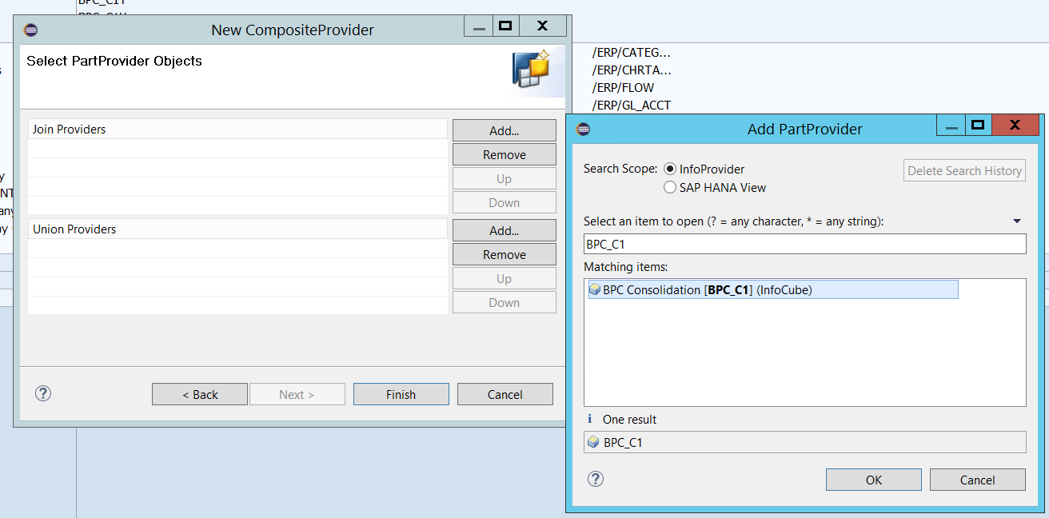Close the Add PartProvider dialog
The image size is (1049, 518).
tap(1015, 126)
